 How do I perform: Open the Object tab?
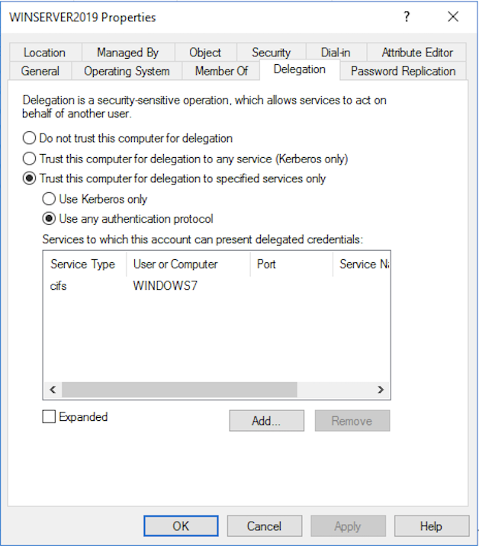coord(205,53)
